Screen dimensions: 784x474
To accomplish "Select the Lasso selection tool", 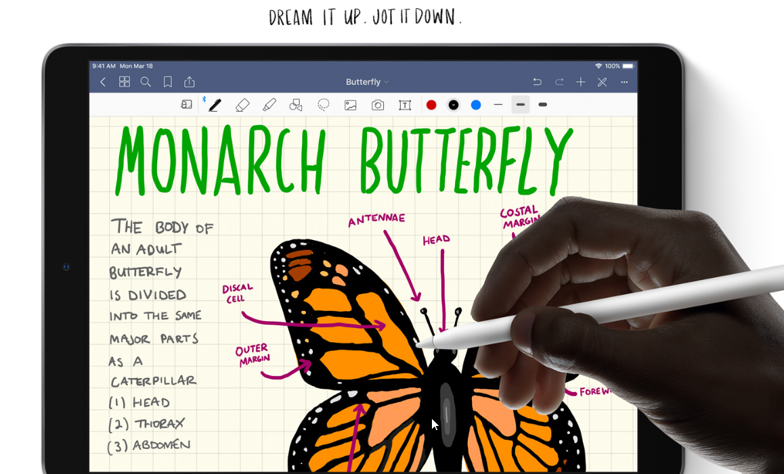I will pyautogui.click(x=324, y=105).
